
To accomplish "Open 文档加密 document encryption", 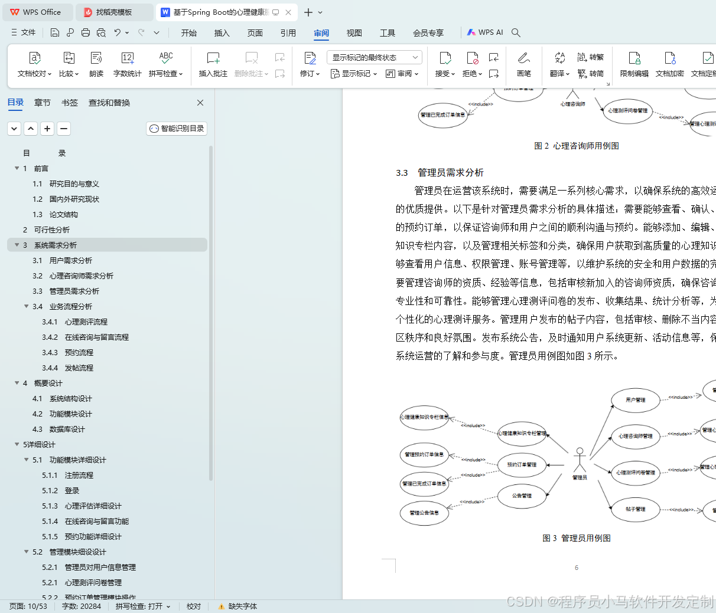I will point(670,65).
